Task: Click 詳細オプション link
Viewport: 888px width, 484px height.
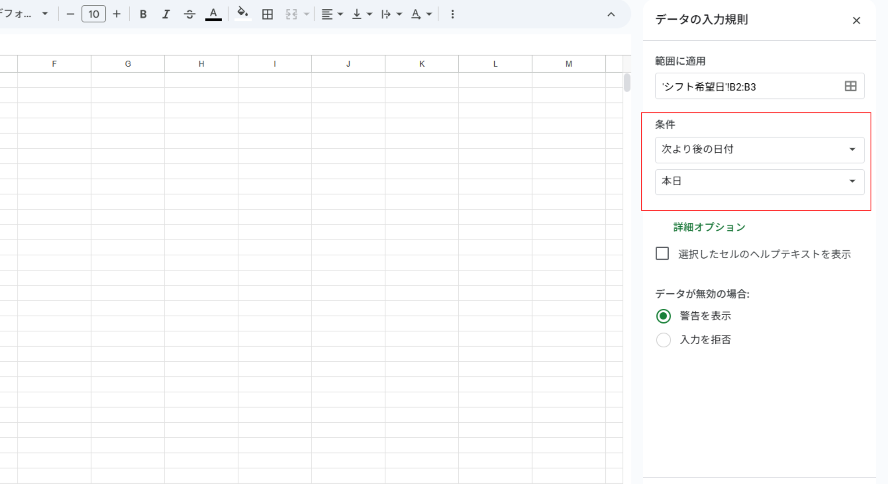Action: coord(709,227)
